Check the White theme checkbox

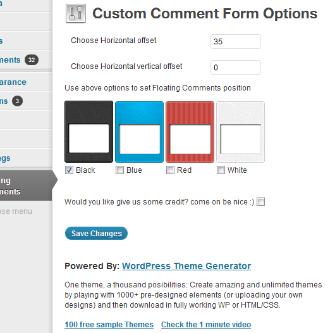[221, 170]
